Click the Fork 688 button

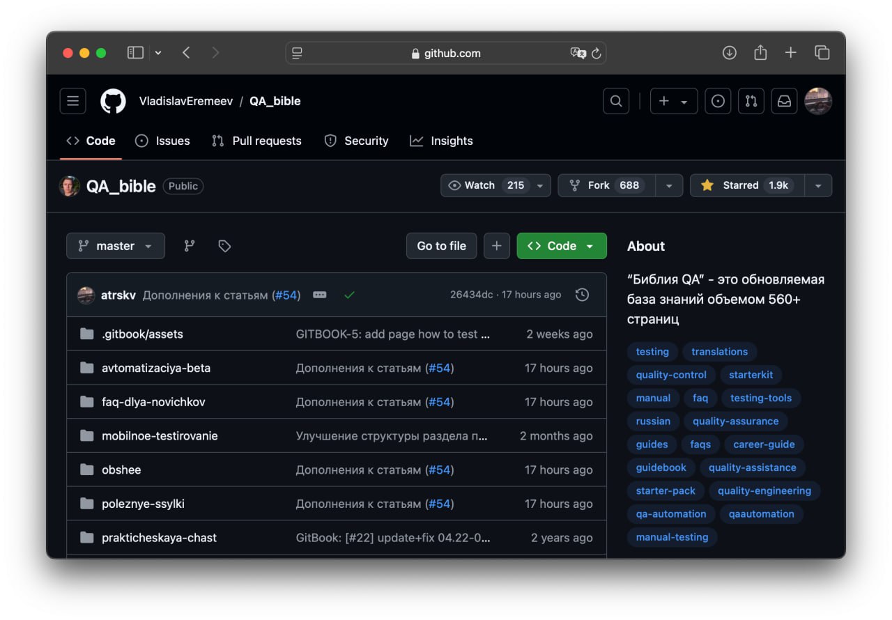(606, 185)
